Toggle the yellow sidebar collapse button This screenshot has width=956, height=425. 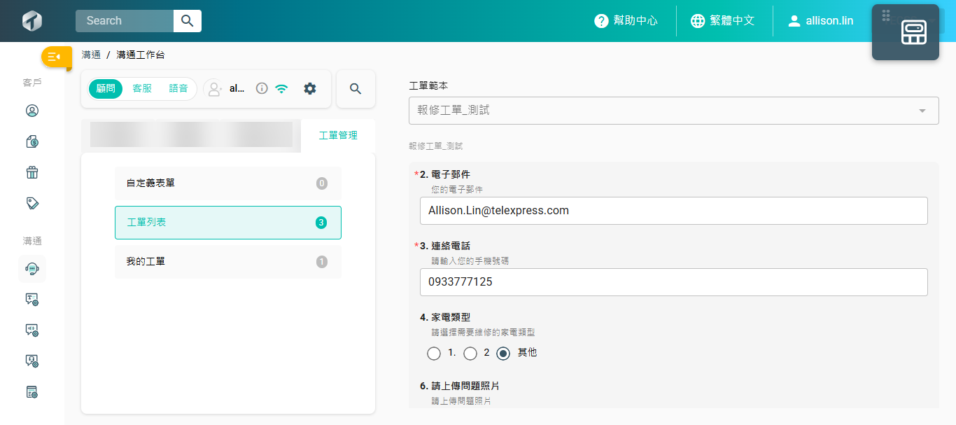(x=55, y=57)
